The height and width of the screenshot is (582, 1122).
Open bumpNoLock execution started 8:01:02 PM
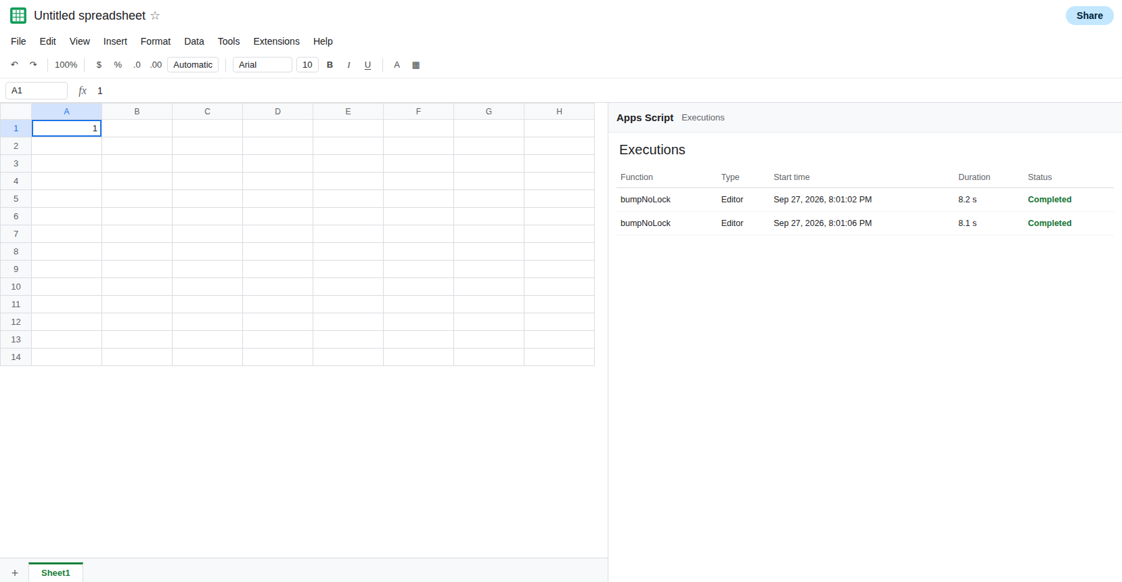(x=866, y=200)
